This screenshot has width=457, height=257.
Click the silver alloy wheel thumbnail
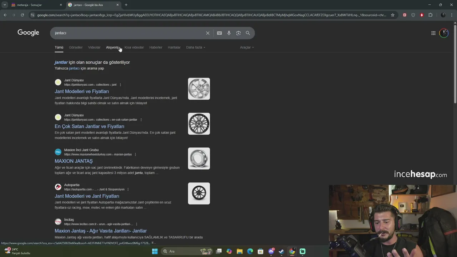point(199,89)
